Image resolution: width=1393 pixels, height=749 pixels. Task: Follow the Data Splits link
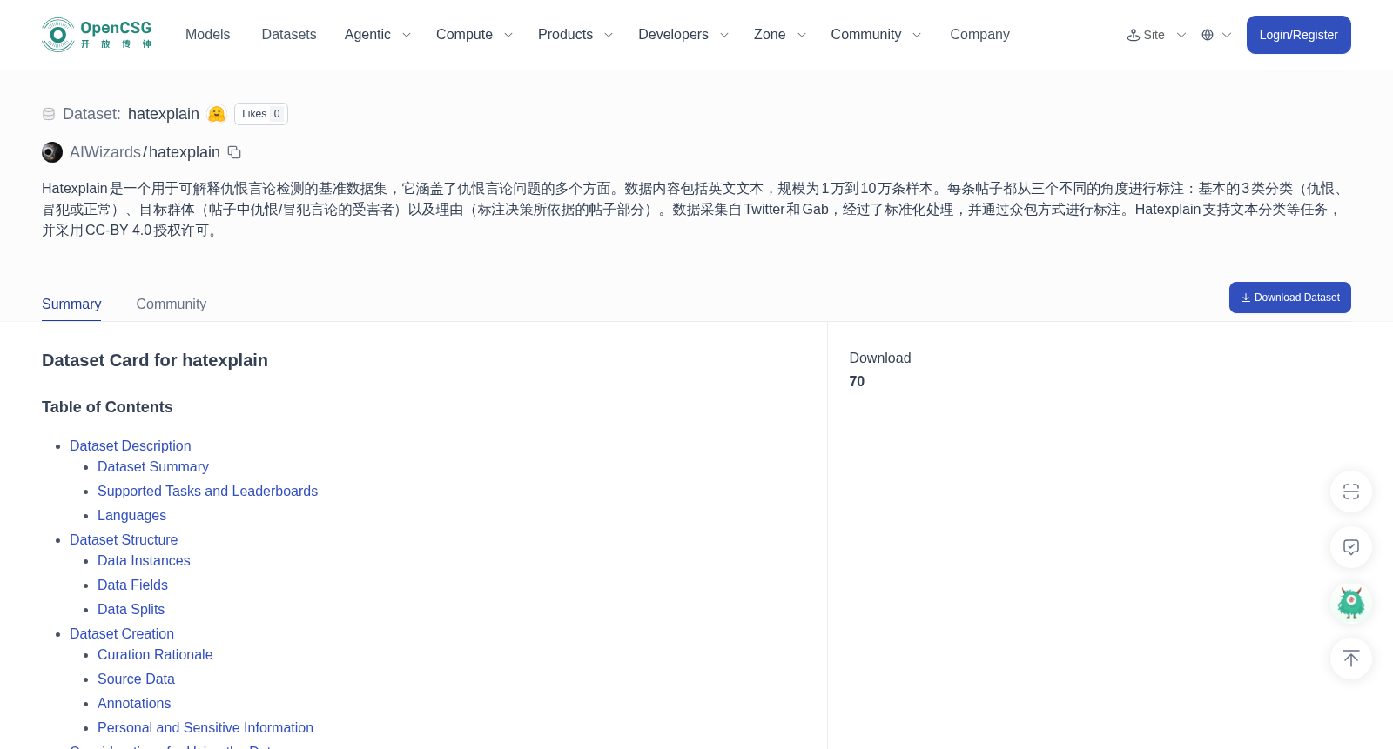pos(131,609)
